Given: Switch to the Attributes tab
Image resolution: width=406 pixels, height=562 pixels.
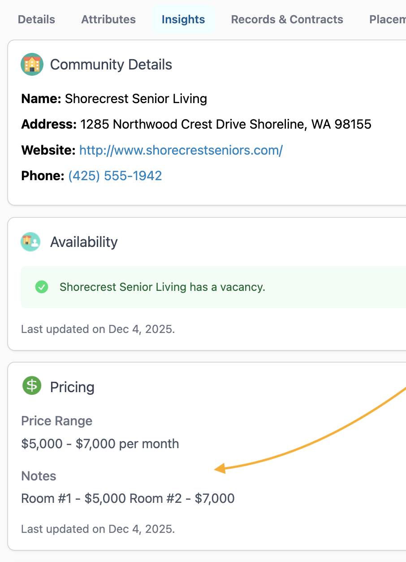Looking at the screenshot, I should click(x=108, y=20).
